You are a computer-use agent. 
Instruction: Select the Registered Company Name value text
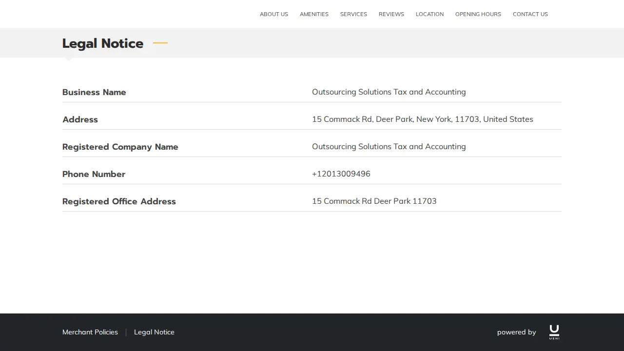coord(389,146)
